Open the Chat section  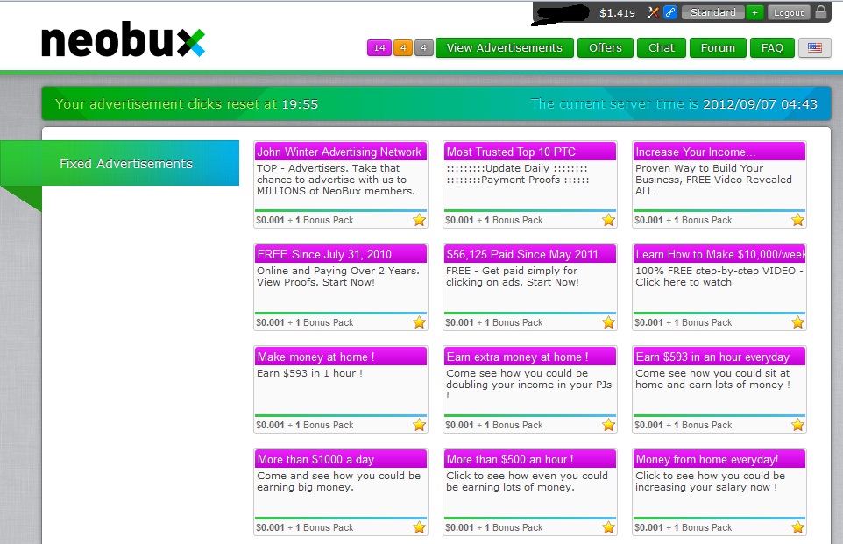662,48
